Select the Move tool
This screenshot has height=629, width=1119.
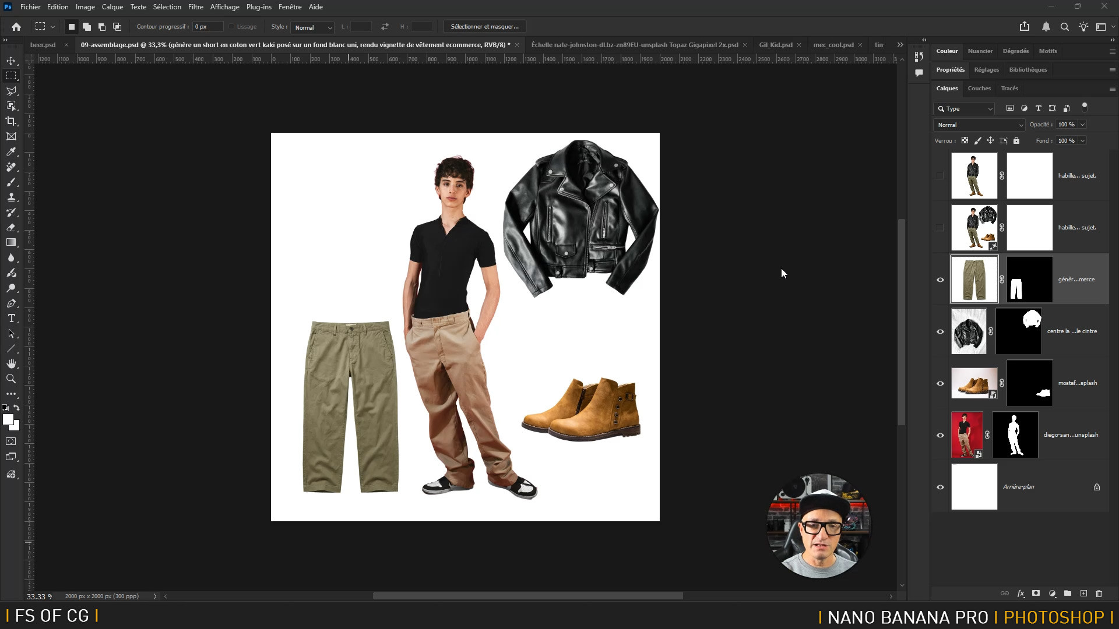coord(11,61)
